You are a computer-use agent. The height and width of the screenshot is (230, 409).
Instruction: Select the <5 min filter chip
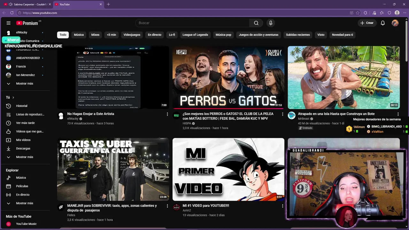[x=112, y=35]
